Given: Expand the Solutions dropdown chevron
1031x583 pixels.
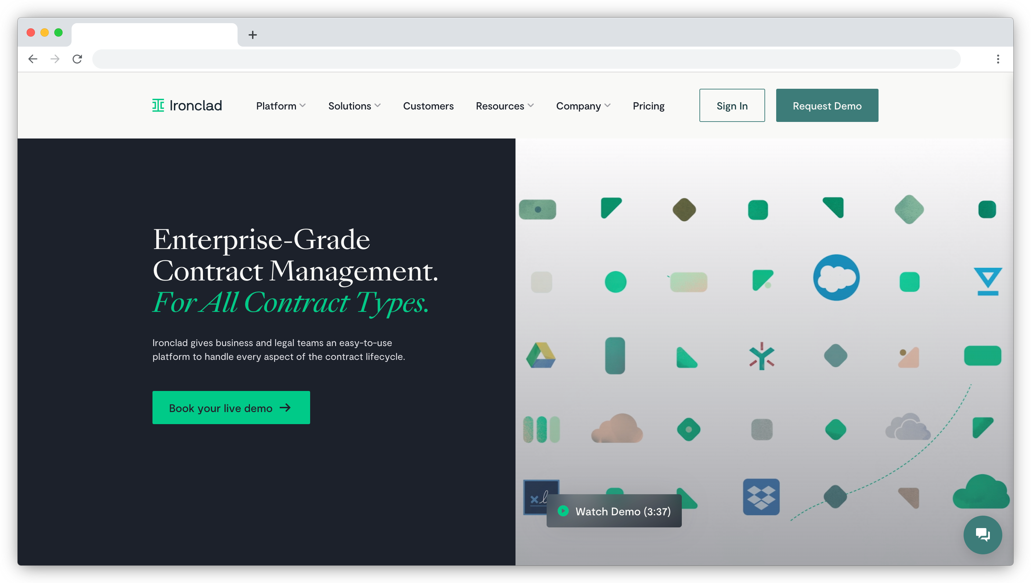Looking at the screenshot, I should click(378, 105).
